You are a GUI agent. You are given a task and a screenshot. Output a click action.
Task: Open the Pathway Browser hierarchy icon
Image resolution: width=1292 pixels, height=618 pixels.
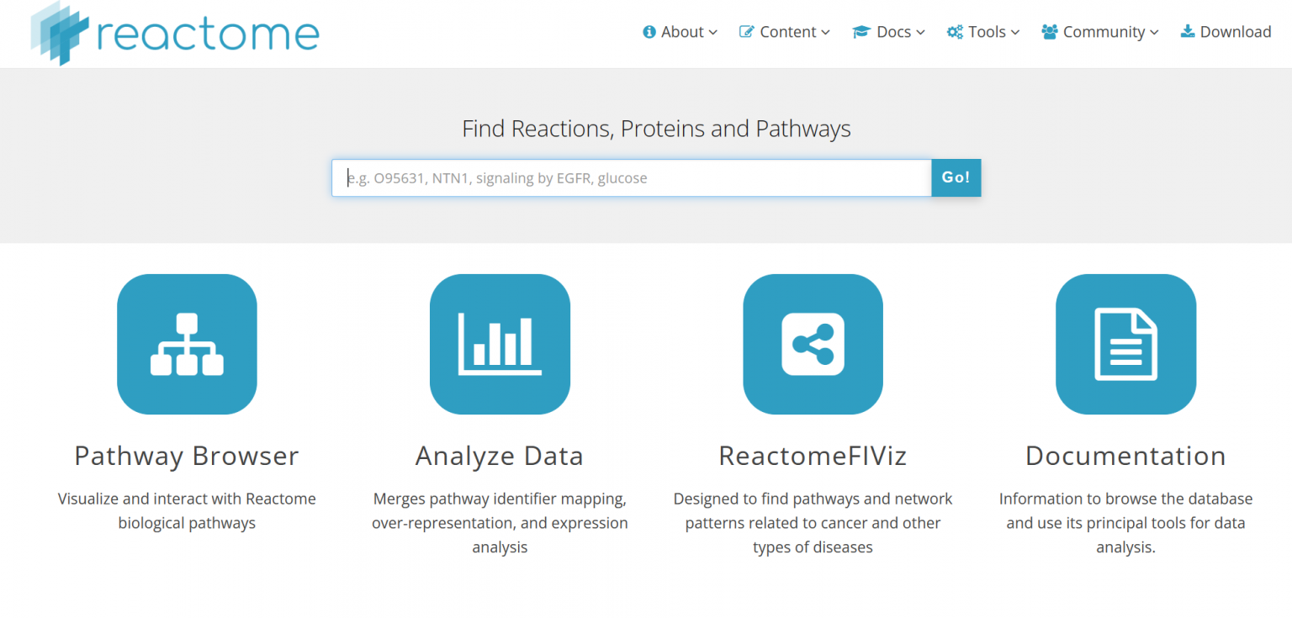pyautogui.click(x=187, y=344)
